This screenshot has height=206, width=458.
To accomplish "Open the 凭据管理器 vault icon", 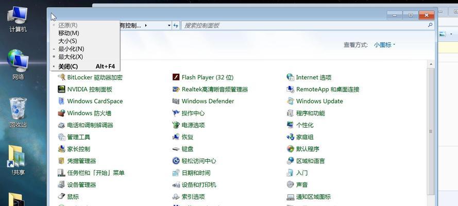I will (x=61, y=161).
